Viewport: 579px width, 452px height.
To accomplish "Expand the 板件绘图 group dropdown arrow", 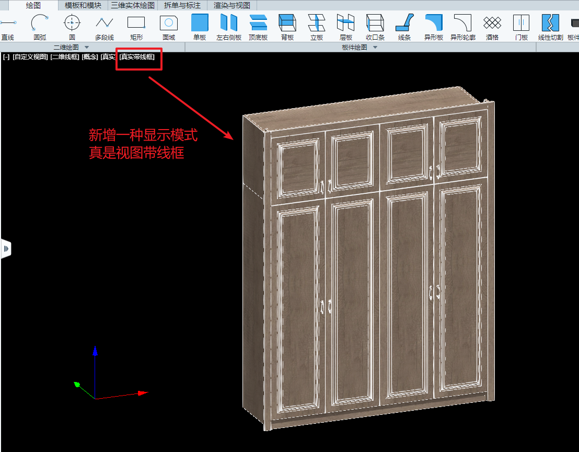I will click(x=375, y=48).
